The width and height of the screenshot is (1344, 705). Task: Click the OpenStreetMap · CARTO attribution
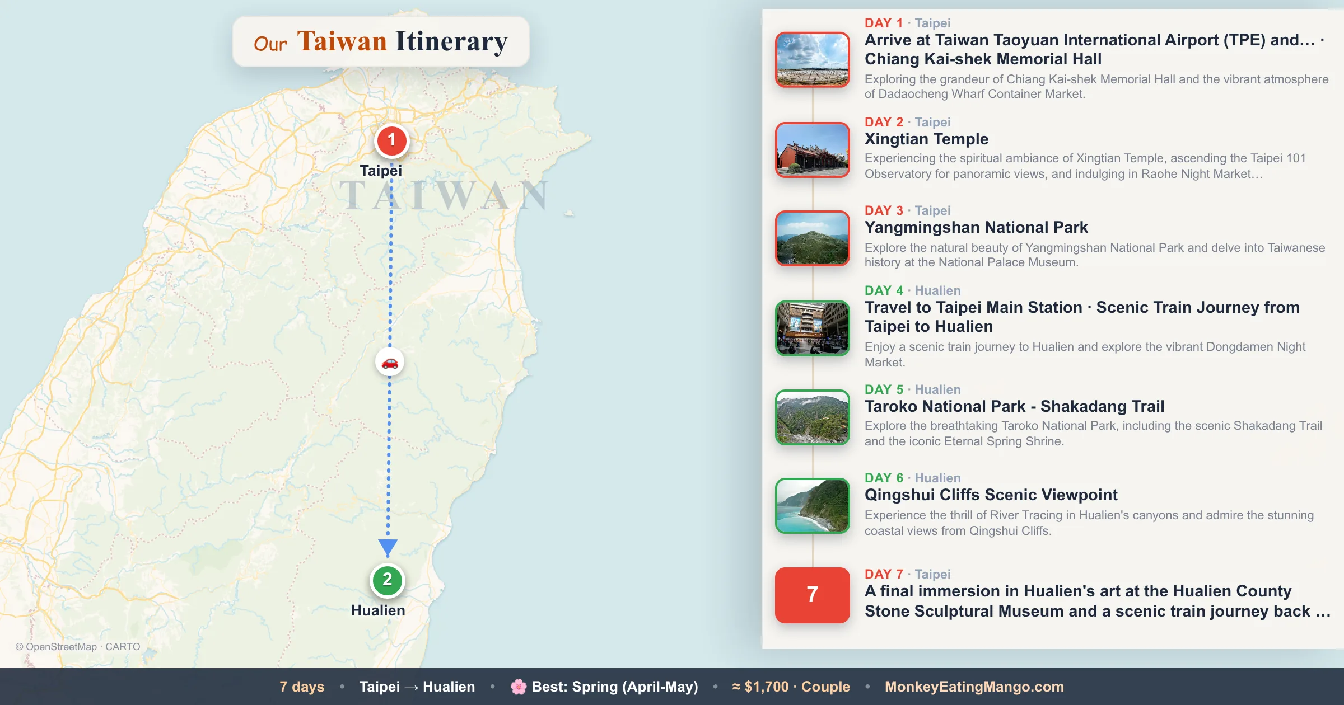point(78,647)
